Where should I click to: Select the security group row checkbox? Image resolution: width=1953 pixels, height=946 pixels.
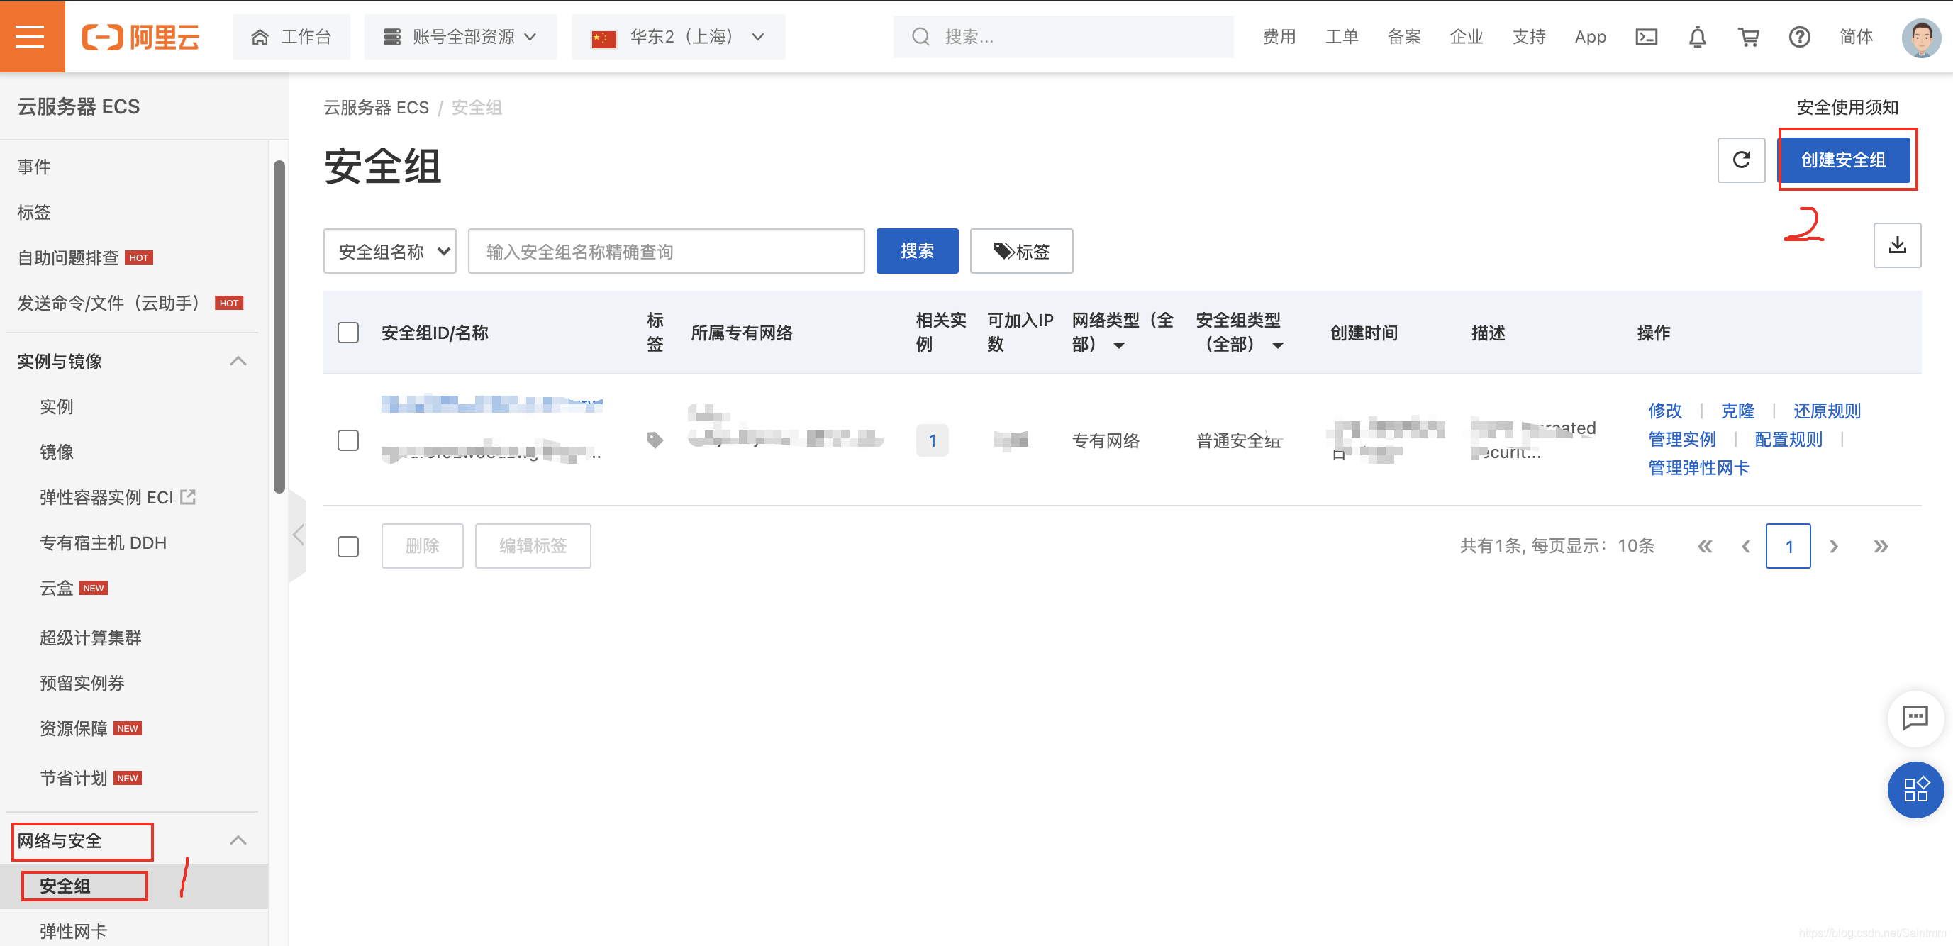point(348,440)
